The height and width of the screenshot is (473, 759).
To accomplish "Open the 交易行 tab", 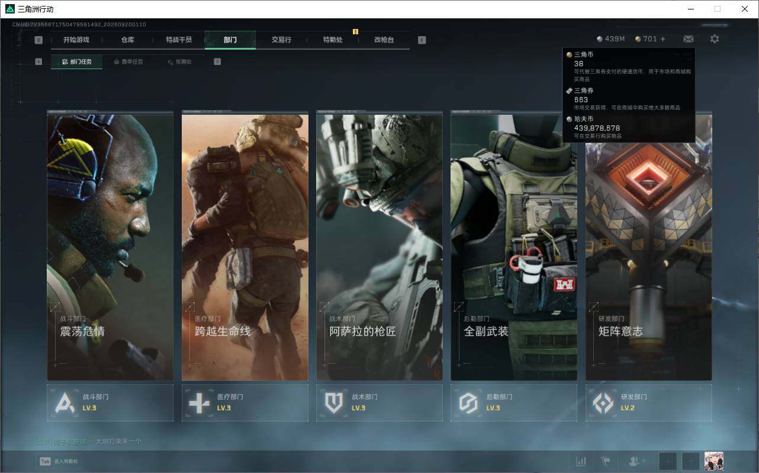I will coord(281,40).
